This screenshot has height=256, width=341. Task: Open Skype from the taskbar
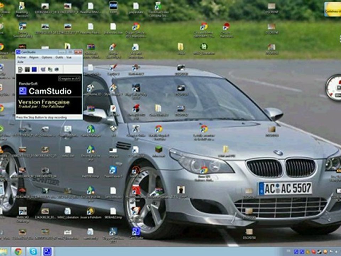click(33, 251)
